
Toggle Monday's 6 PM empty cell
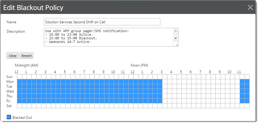tap(194, 82)
